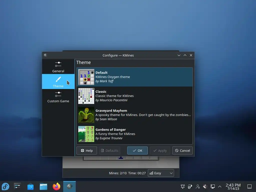Click the Gardens of Danger thumbnail
This screenshot has height=192, width=256.
pos(86,134)
